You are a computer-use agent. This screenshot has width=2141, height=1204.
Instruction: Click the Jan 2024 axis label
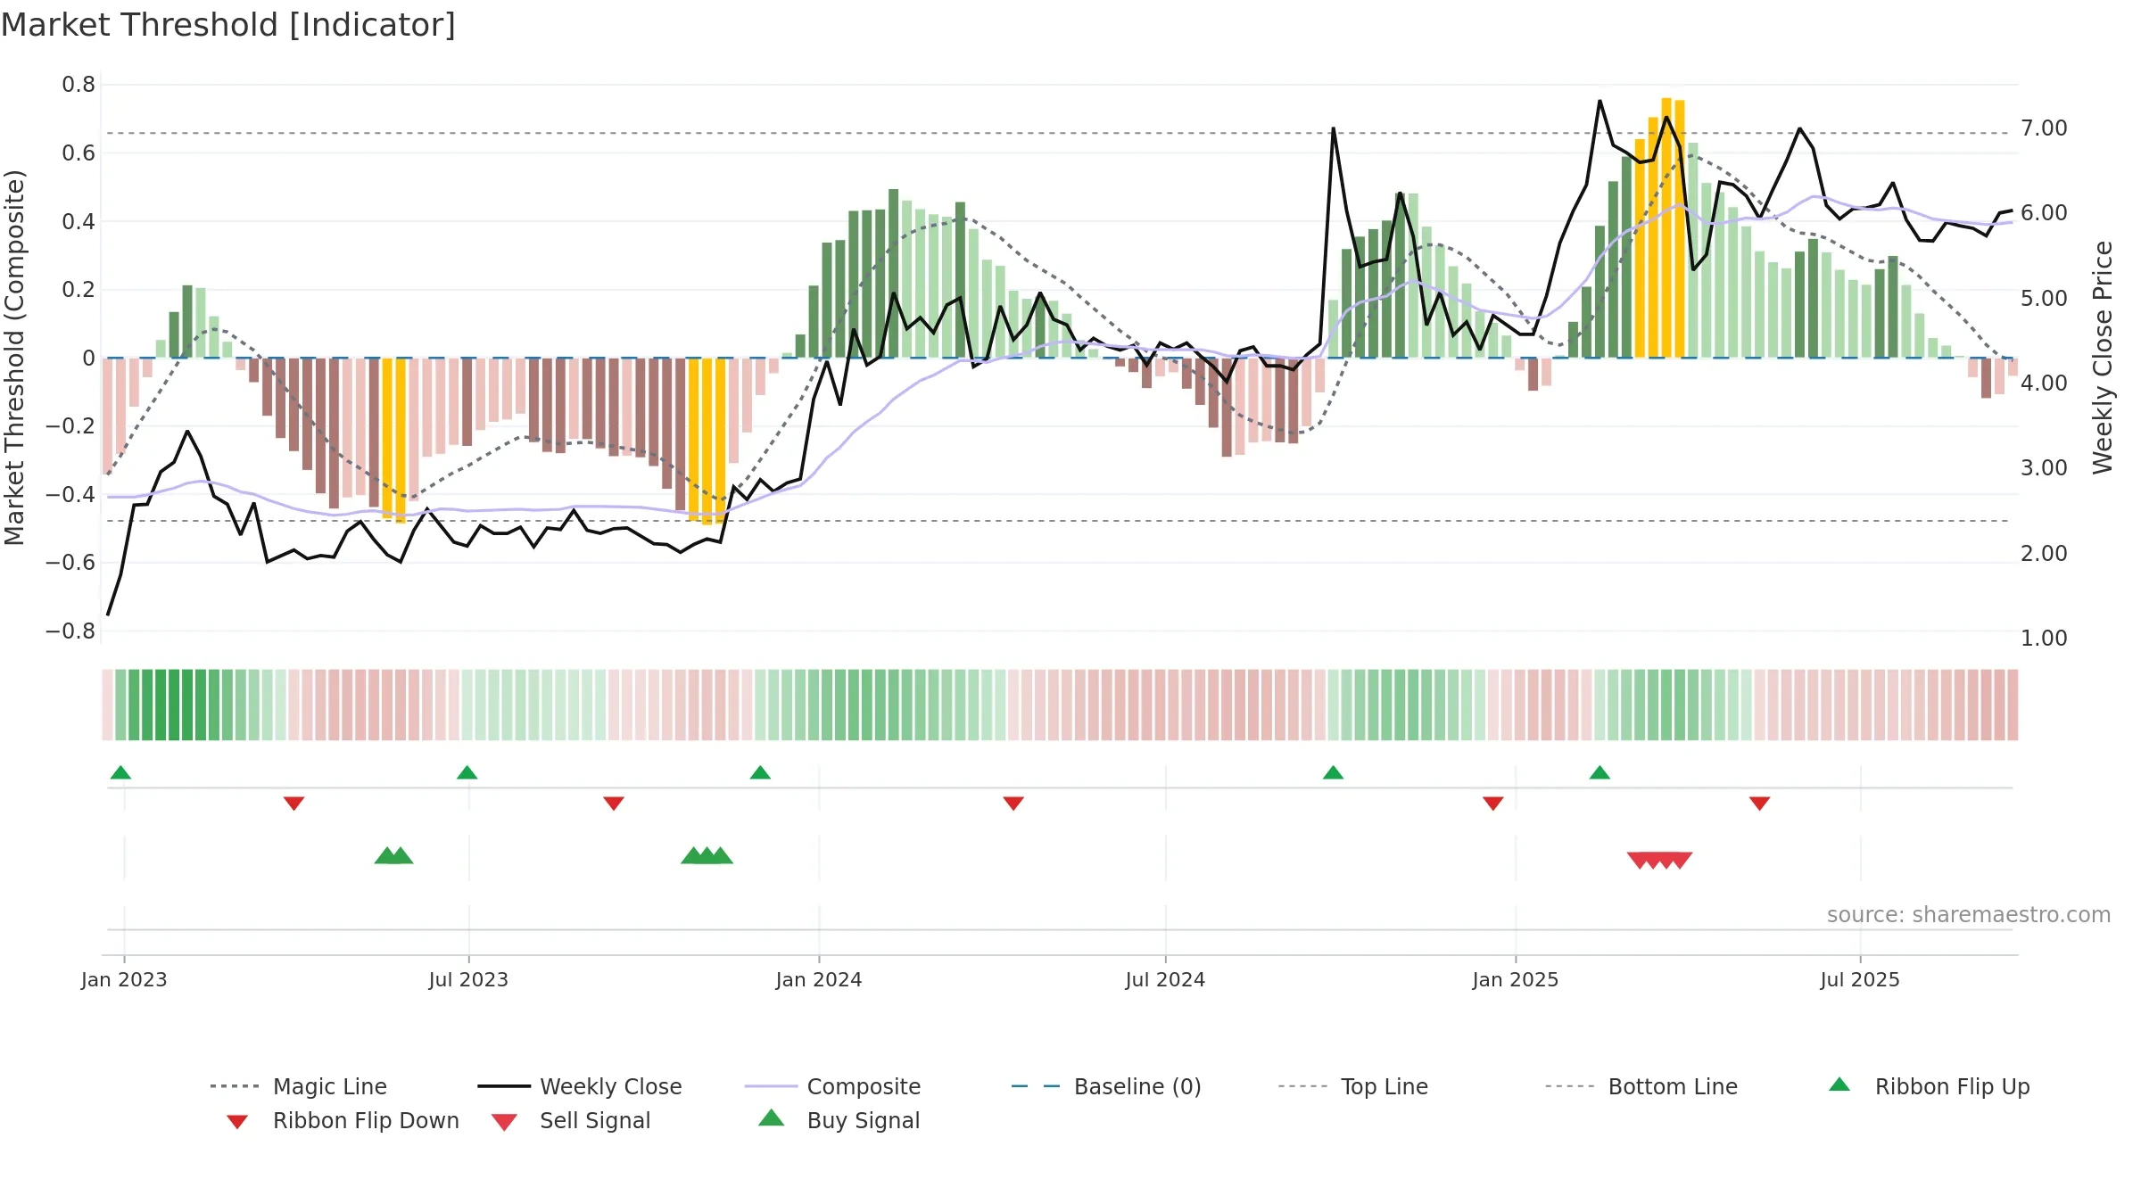click(x=819, y=980)
